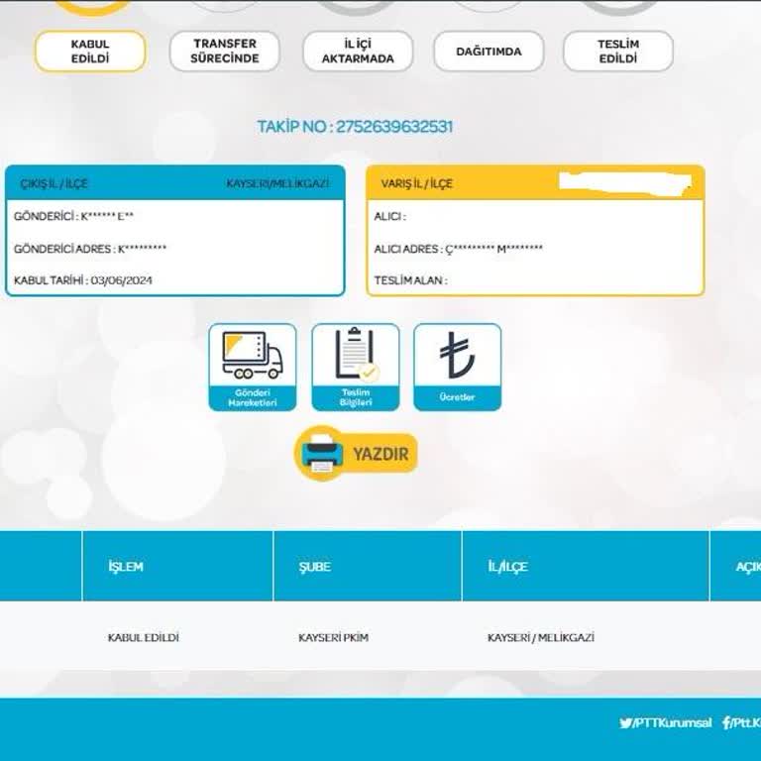
Task: Click İL/İLÇE column header
Action: pos(507,567)
